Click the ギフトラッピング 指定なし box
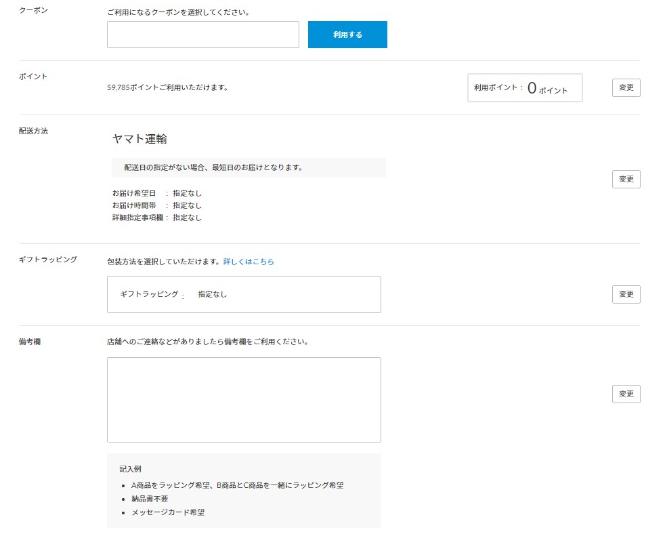The width and height of the screenshot is (665, 534). pyautogui.click(x=244, y=294)
